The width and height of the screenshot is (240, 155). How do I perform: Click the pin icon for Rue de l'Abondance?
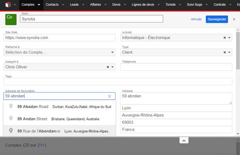pyautogui.click(x=11, y=130)
